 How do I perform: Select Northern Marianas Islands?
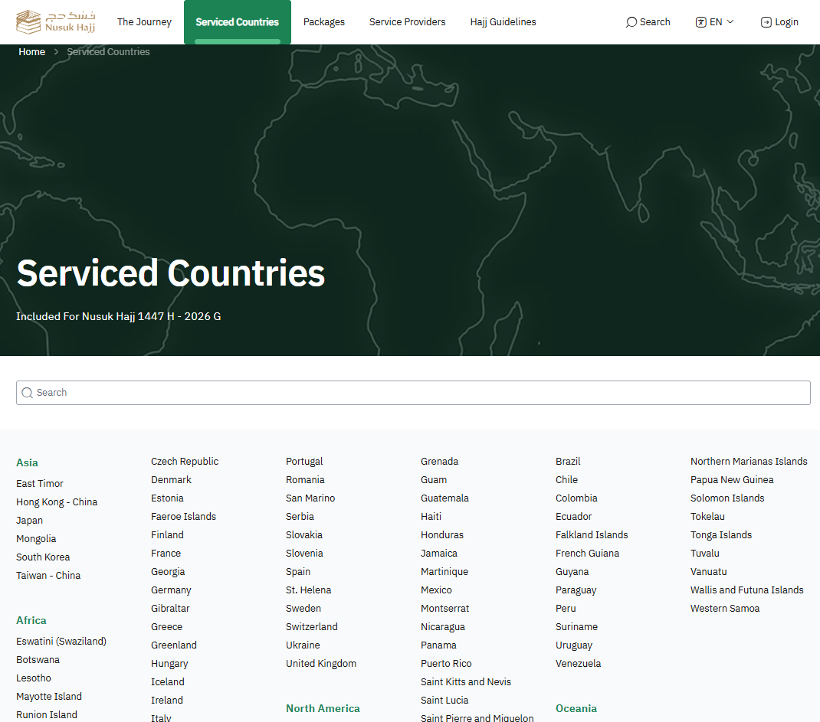pos(749,462)
